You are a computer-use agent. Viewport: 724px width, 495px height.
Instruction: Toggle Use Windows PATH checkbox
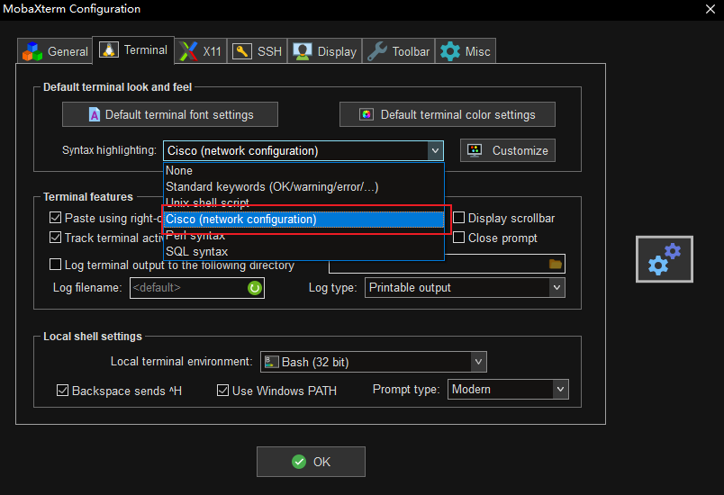(x=222, y=391)
